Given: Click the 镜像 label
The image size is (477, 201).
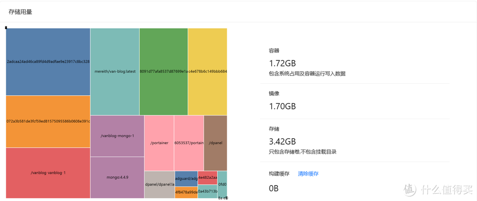Looking at the screenshot, I should coord(274,93).
